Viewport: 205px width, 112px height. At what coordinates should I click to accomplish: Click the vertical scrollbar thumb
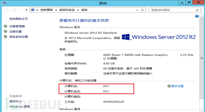pyautogui.click(x=202, y=58)
